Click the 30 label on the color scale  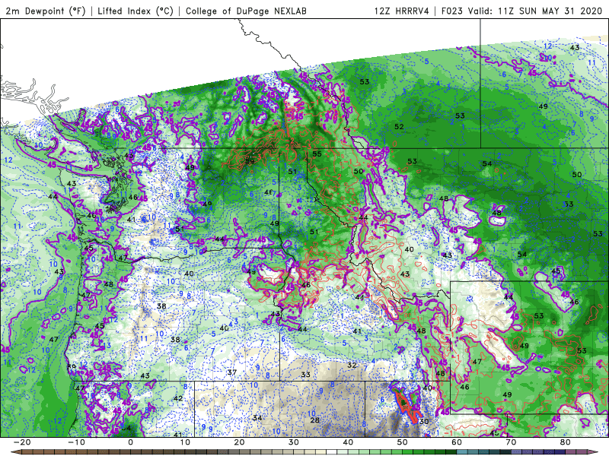click(x=294, y=442)
